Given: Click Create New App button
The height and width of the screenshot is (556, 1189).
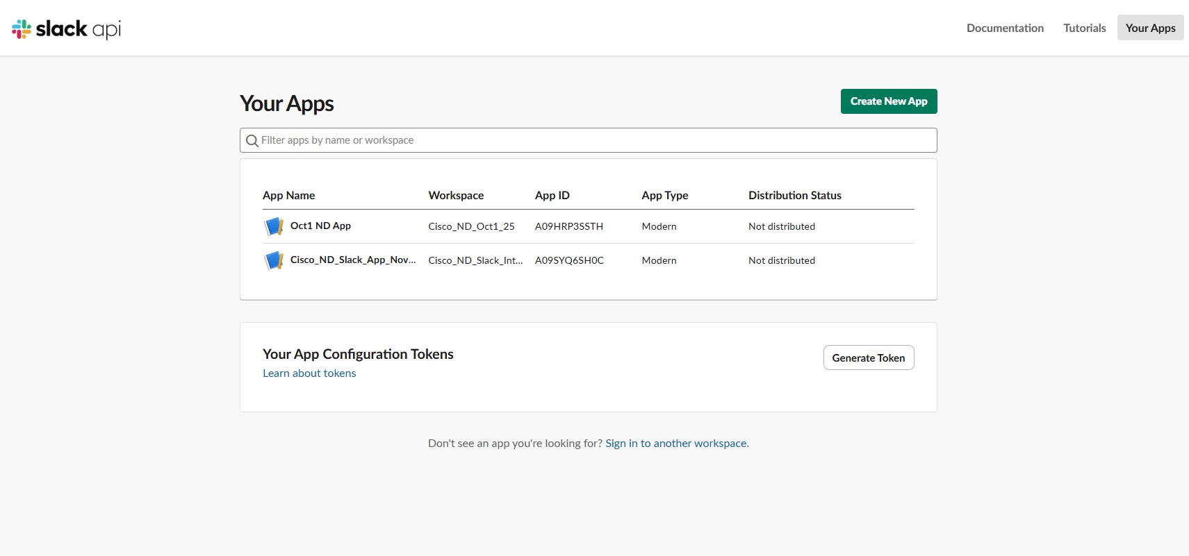Looking at the screenshot, I should pos(889,101).
